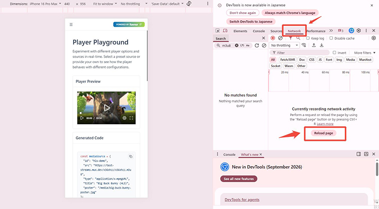The image size is (379, 209).
Task: Switch to the Elements tab
Action: 240,31
